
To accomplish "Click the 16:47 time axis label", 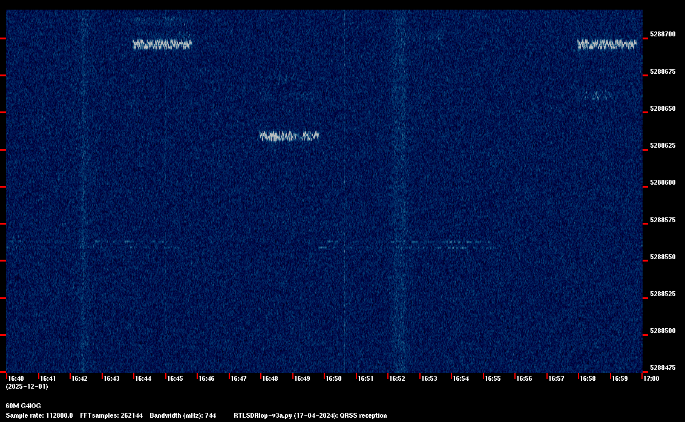I will click(238, 378).
